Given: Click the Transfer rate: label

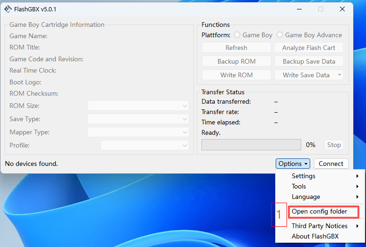Looking at the screenshot, I should pyautogui.click(x=220, y=112).
